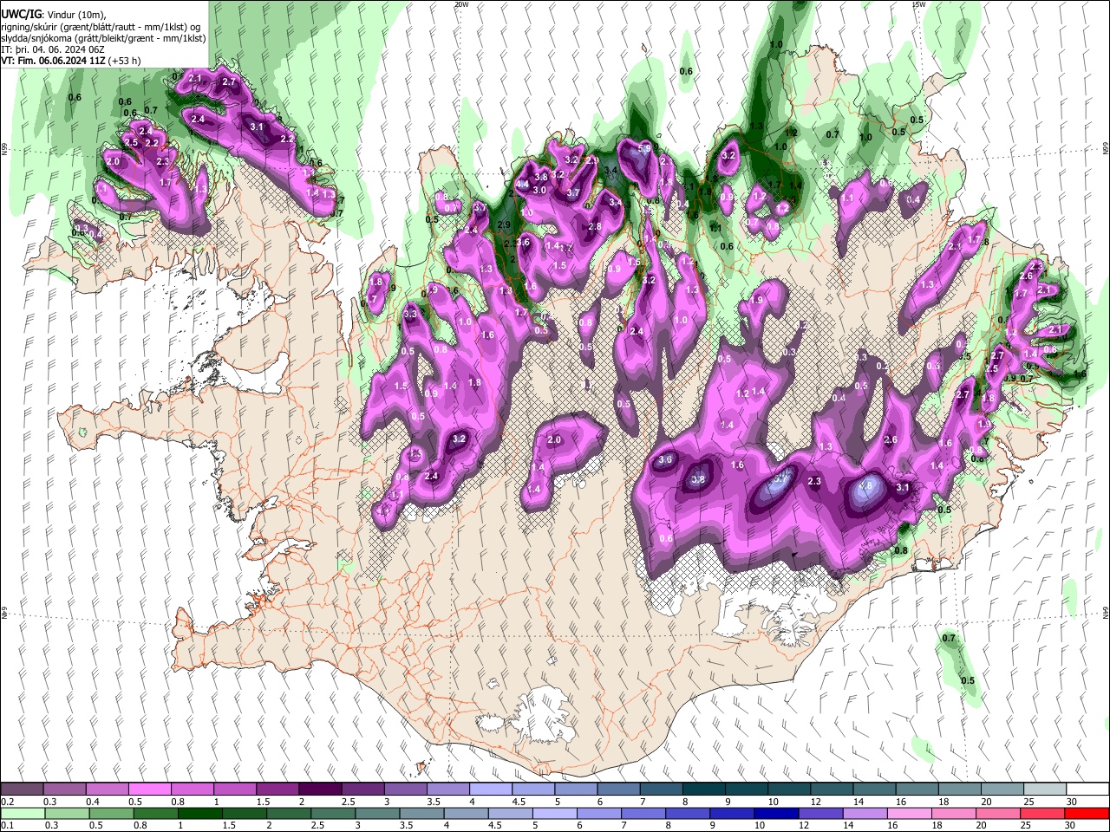
Task: Click the brightest red rain swatch above 30
Action: tap(1087, 813)
